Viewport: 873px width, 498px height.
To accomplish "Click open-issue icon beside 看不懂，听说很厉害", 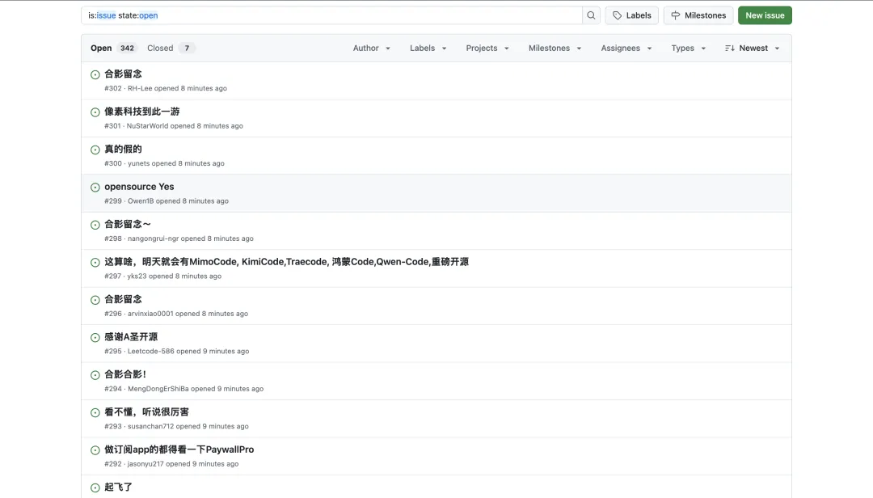I will click(95, 413).
